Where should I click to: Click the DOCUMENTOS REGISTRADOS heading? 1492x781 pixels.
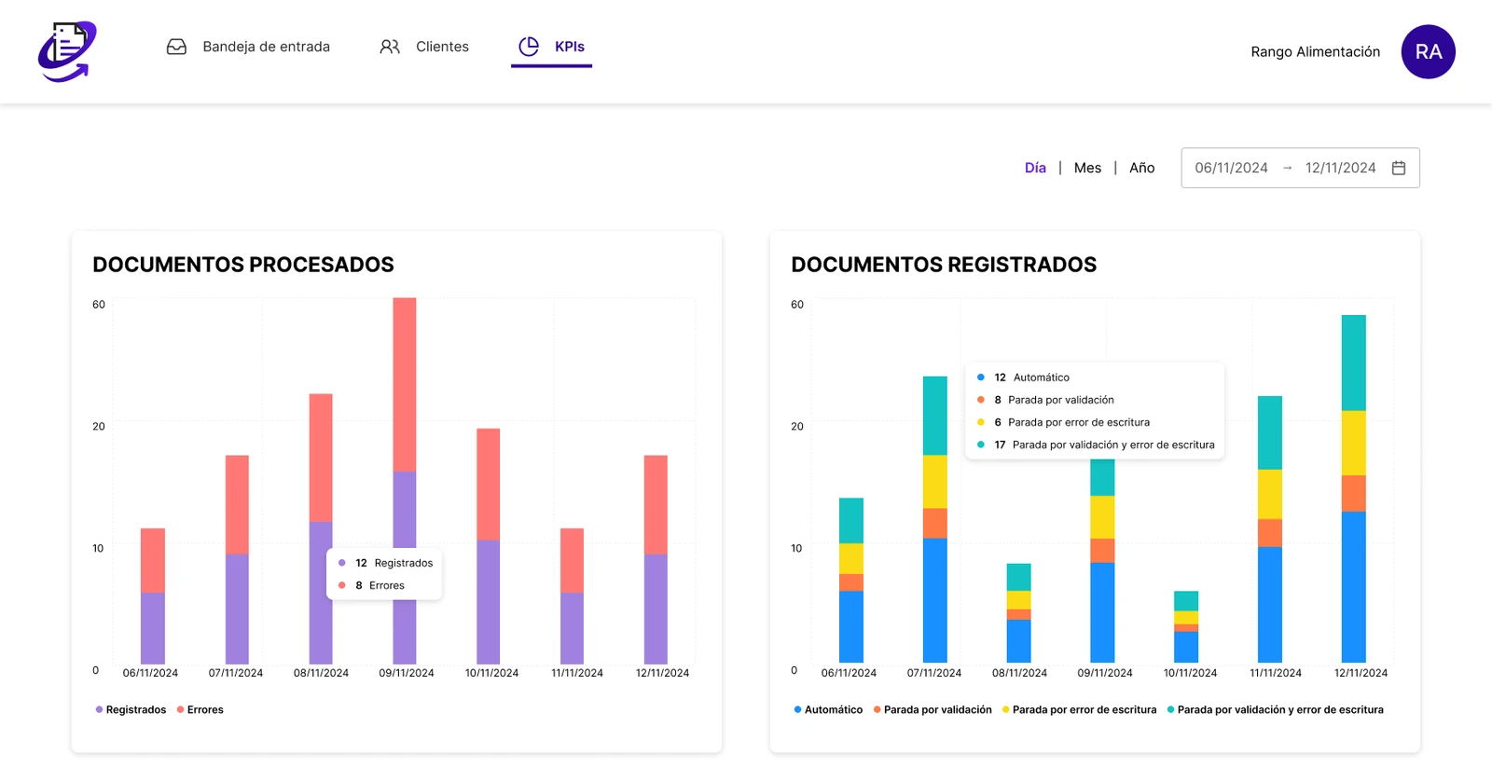click(x=944, y=265)
